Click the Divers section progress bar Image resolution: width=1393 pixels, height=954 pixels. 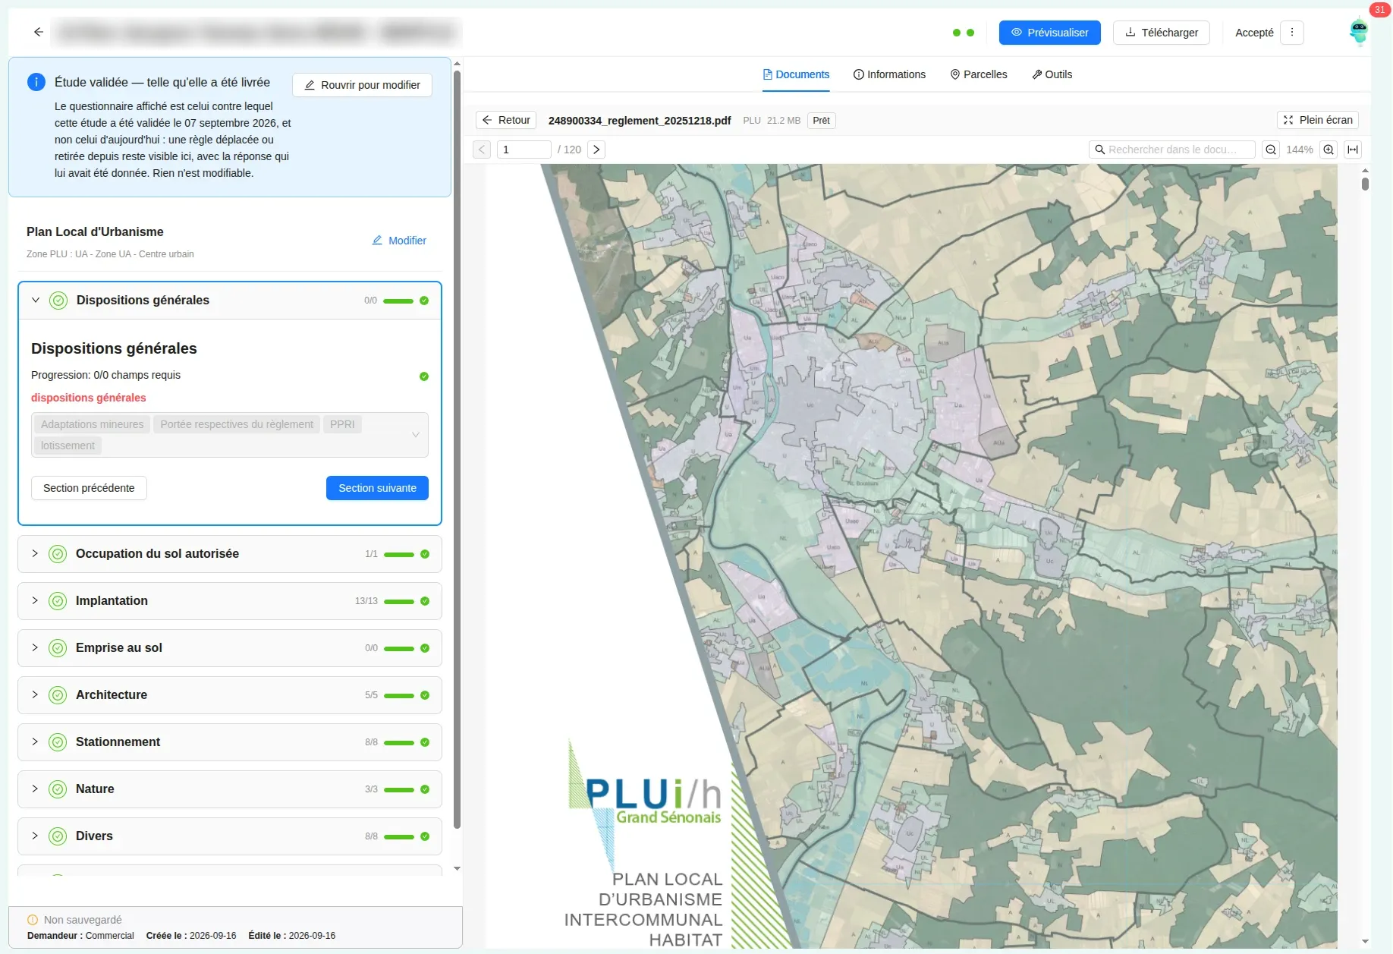399,837
